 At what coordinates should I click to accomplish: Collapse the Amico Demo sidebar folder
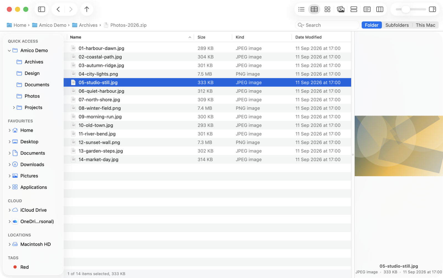[x=9, y=51]
